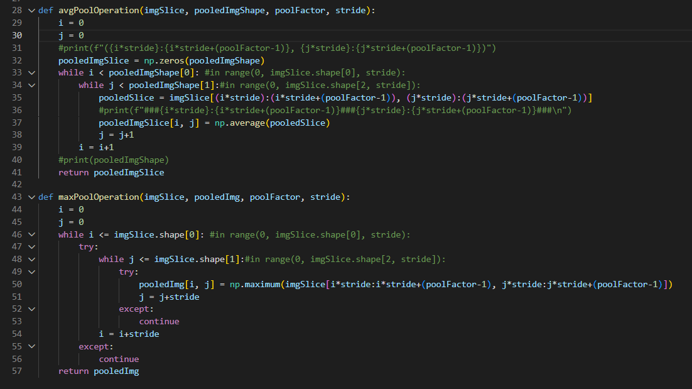The height and width of the screenshot is (389, 692).
Task: Place cursor on maxPoolOperation function name
Action: click(x=99, y=197)
